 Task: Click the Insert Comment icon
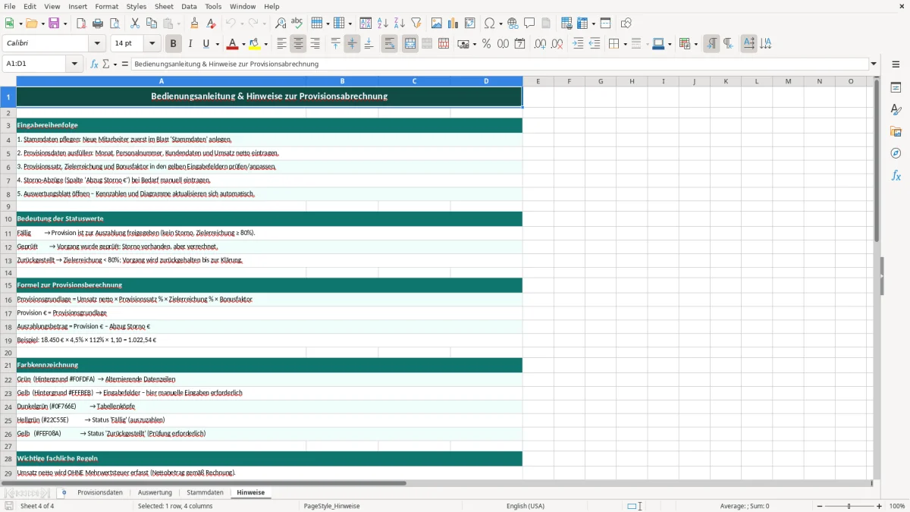coord(530,24)
